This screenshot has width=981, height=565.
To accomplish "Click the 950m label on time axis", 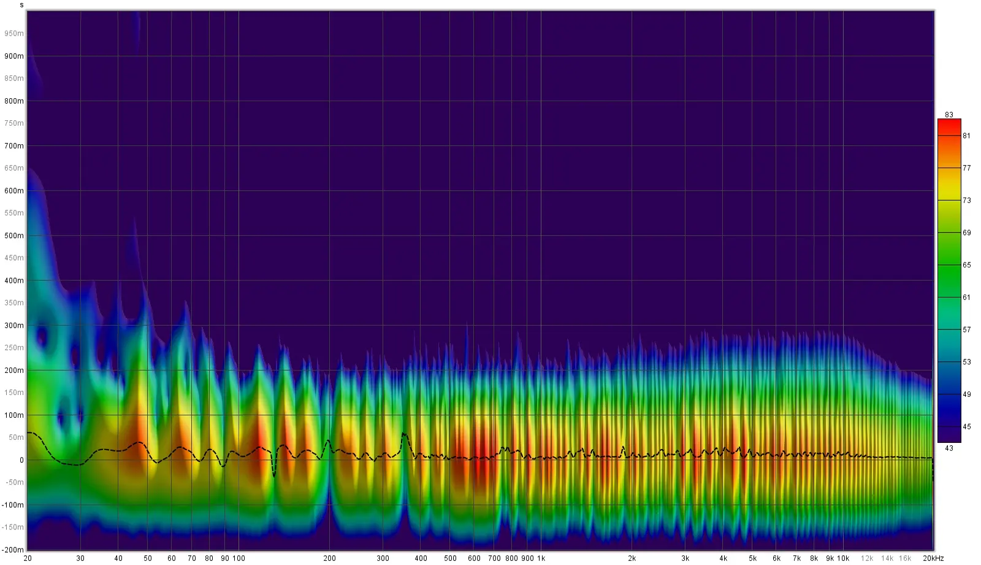I will pyautogui.click(x=14, y=34).
